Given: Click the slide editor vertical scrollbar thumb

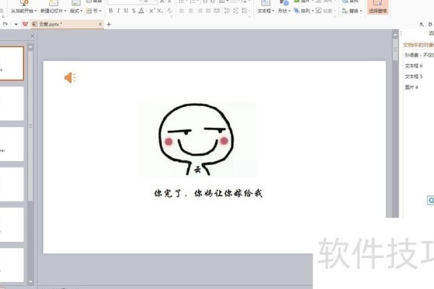Looking at the screenshot, I should coord(395,50).
